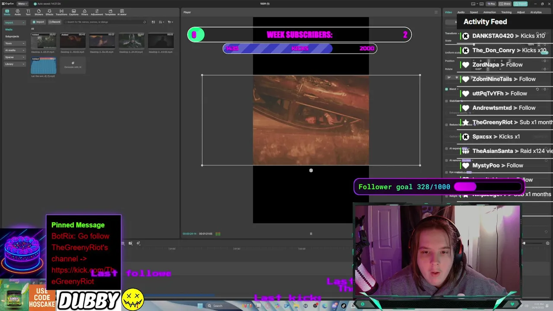Toggle the Blend checkbox
553x311 pixels.
pyautogui.click(x=446, y=89)
